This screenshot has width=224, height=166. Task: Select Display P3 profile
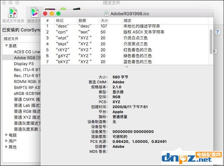coord(24,64)
